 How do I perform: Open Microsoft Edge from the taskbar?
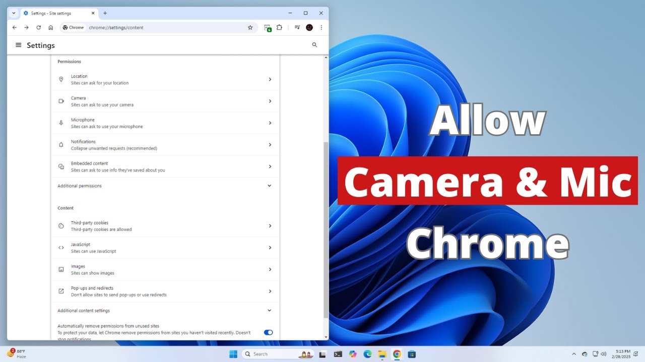367,354
